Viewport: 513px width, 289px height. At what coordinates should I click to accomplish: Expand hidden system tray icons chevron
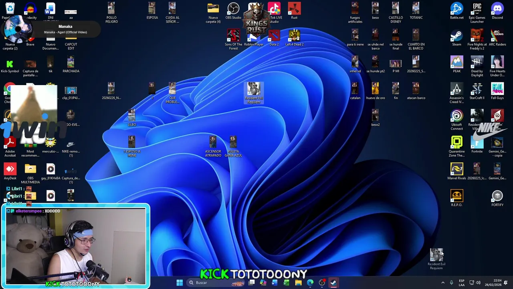coord(443,283)
